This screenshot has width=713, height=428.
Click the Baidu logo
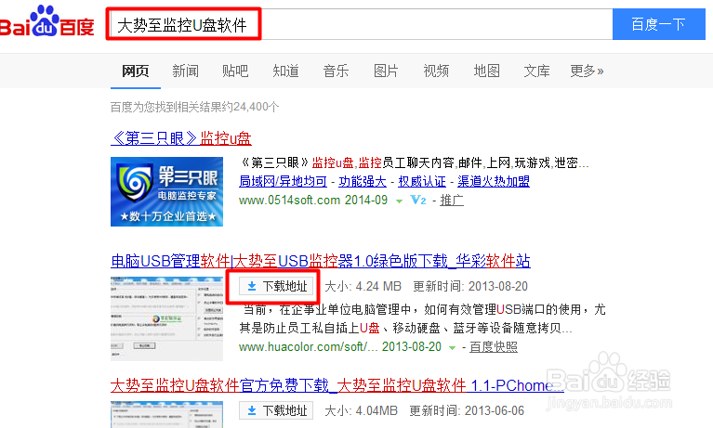(x=46, y=21)
